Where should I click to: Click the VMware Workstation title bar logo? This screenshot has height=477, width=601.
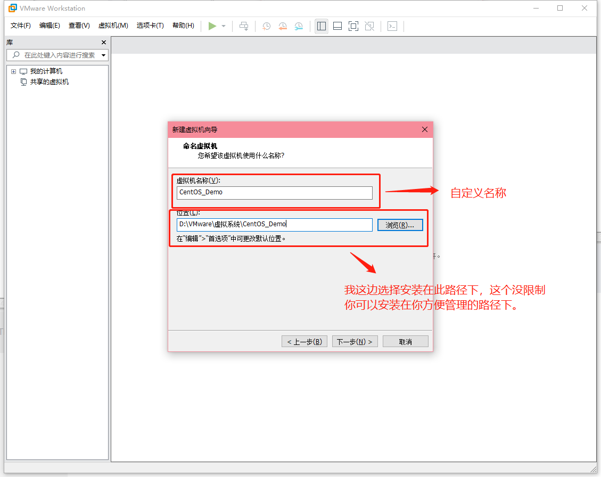click(13, 8)
